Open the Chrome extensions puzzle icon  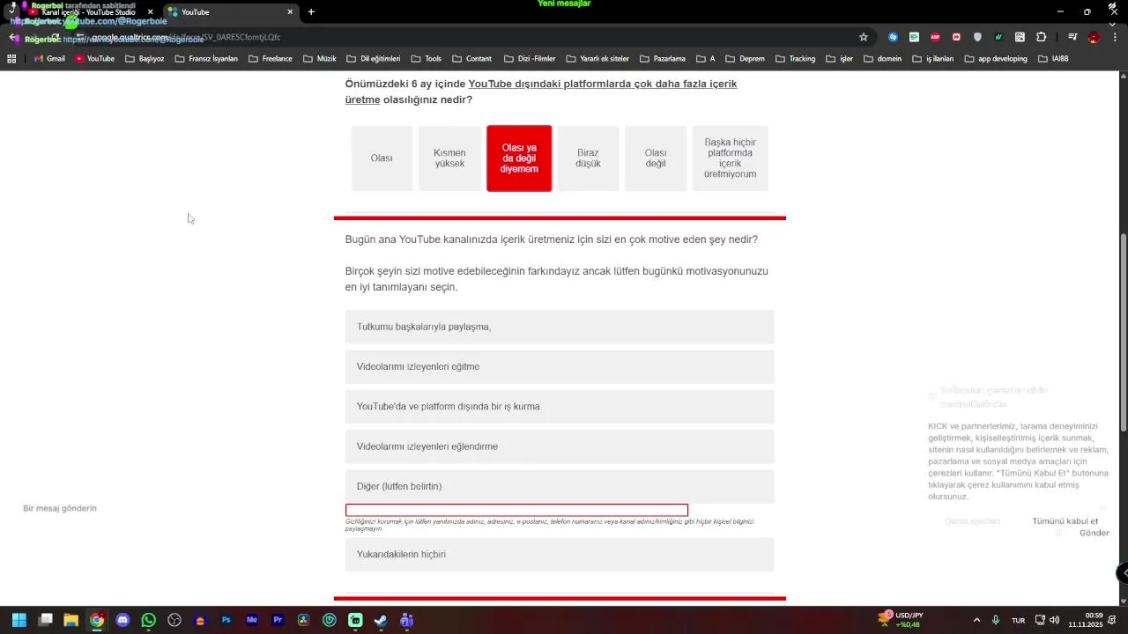(1042, 37)
